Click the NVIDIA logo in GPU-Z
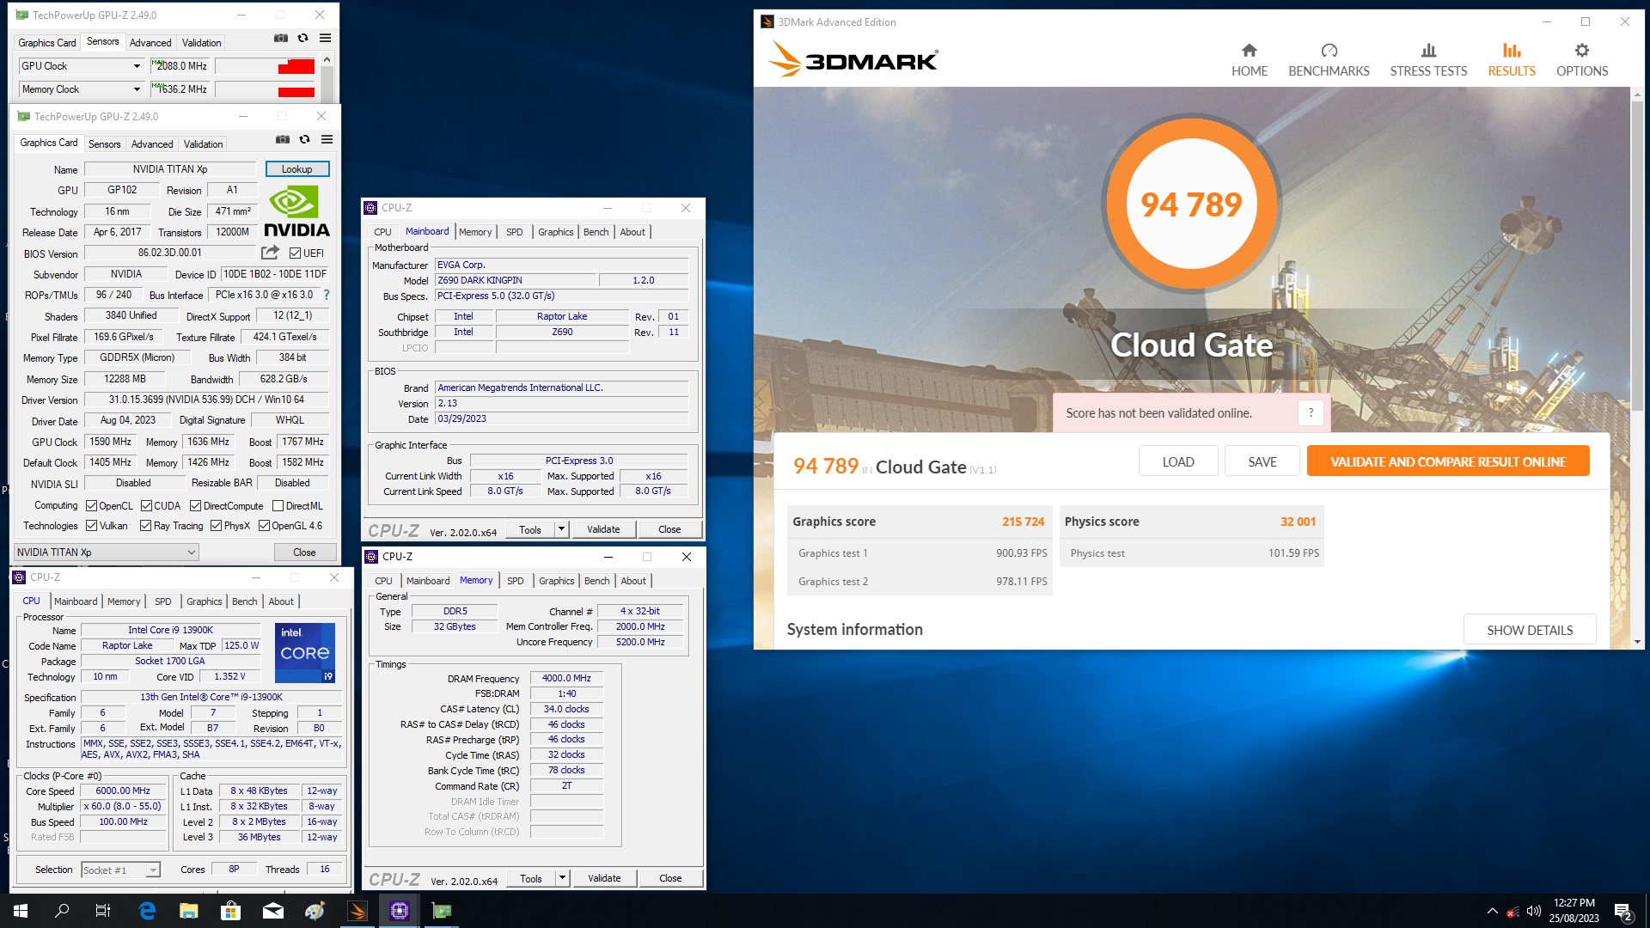 tap(296, 211)
